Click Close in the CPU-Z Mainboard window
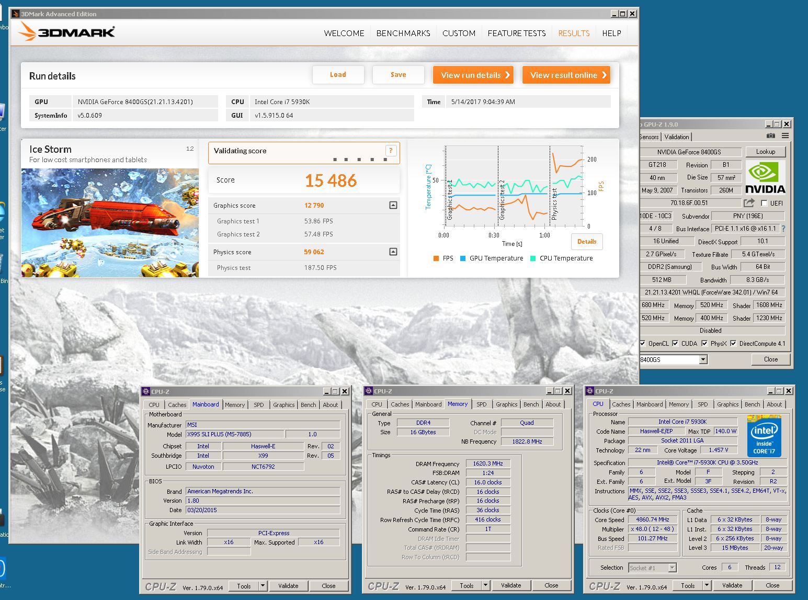 point(328,586)
